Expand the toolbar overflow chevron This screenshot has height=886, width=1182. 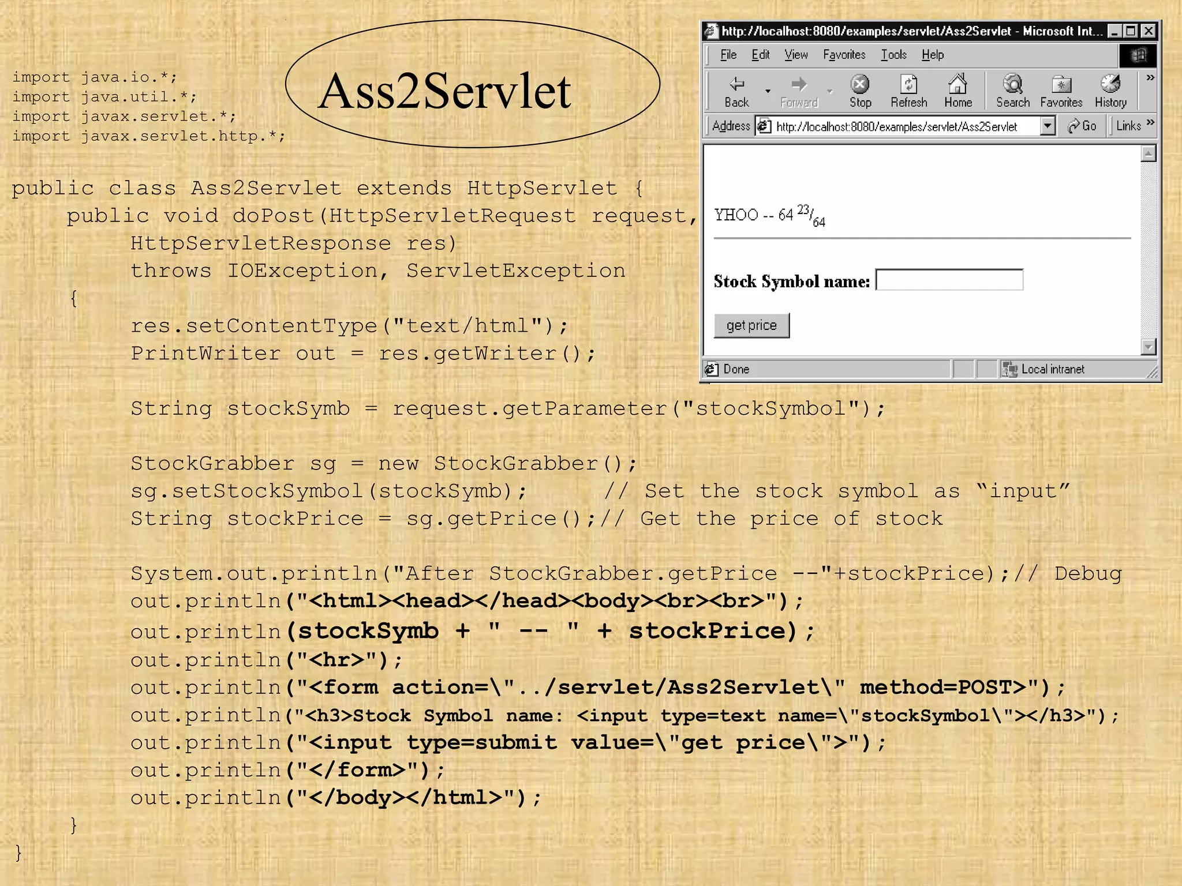coord(1150,77)
